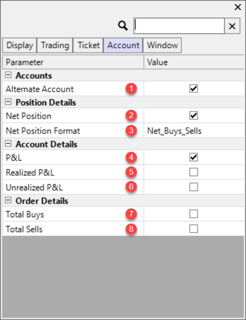Screen dimensions: 246x320
Task: Switch to the Display tab
Action: click(20, 45)
